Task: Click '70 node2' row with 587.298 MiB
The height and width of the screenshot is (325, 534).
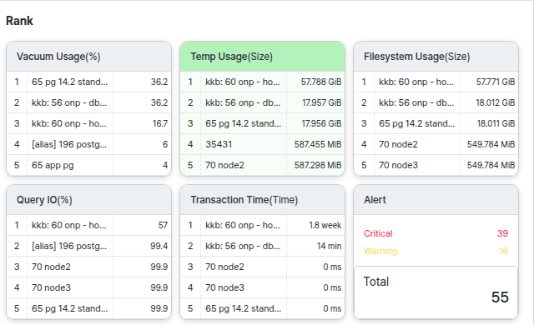Action: (262, 165)
